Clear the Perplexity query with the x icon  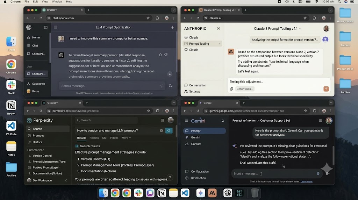(162, 130)
